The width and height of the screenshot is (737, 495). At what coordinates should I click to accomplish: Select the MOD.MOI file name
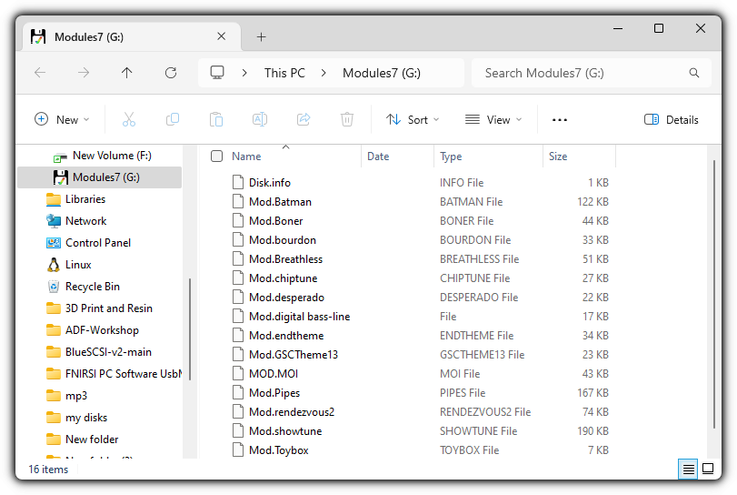pos(274,374)
